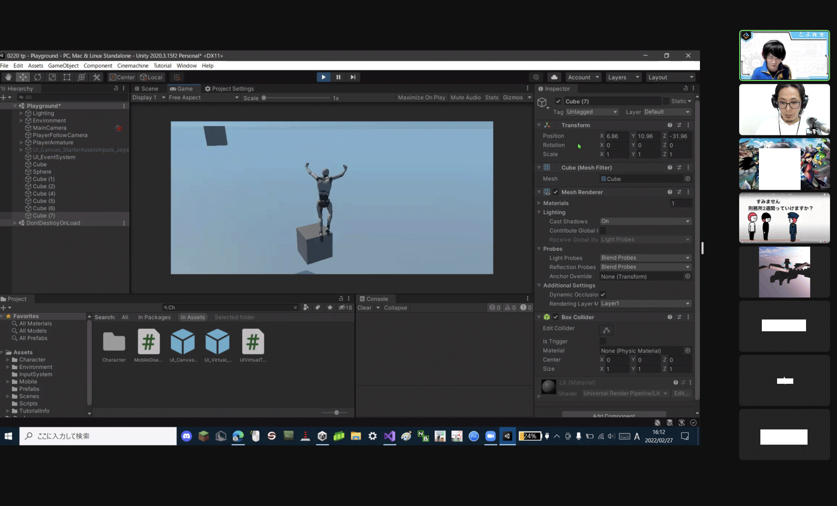Select the Rotate tool
Viewport: 837px width, 506px height.
click(x=38, y=77)
